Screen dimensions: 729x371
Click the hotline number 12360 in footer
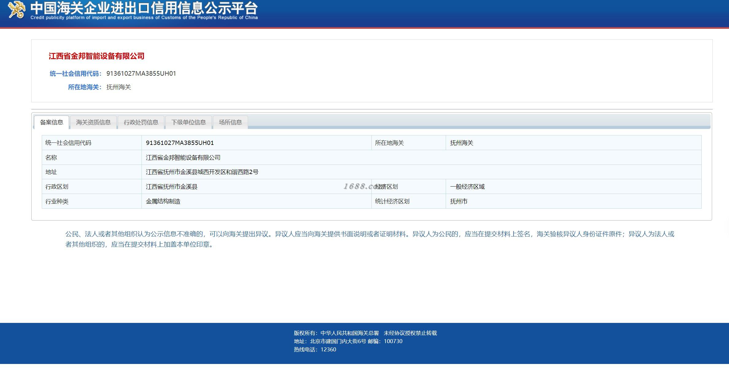328,350
